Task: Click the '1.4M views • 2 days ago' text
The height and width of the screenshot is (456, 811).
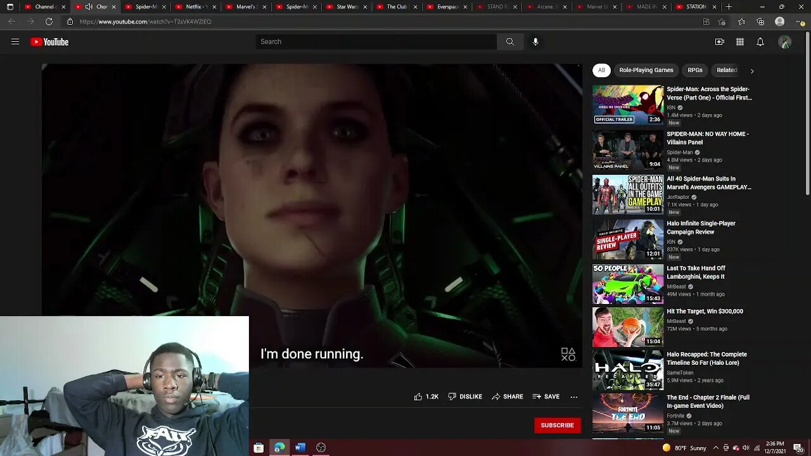Action: click(x=694, y=115)
